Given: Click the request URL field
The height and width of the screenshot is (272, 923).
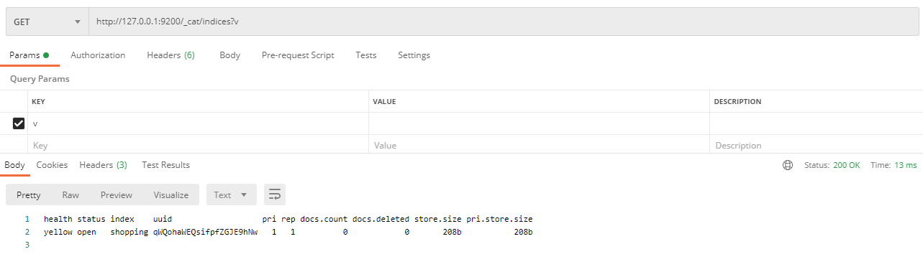Looking at the screenshot, I should [x=504, y=22].
